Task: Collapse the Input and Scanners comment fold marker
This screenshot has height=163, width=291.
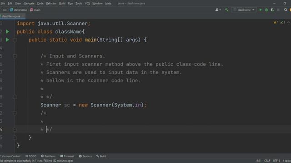Action: pos(15,56)
